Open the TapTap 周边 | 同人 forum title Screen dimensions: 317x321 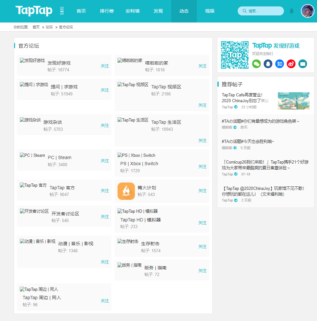point(42,298)
